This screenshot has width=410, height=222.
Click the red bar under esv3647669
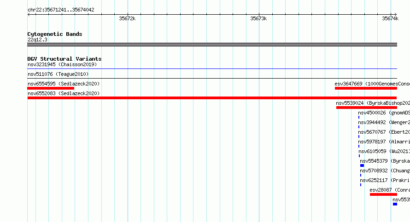(366, 88)
